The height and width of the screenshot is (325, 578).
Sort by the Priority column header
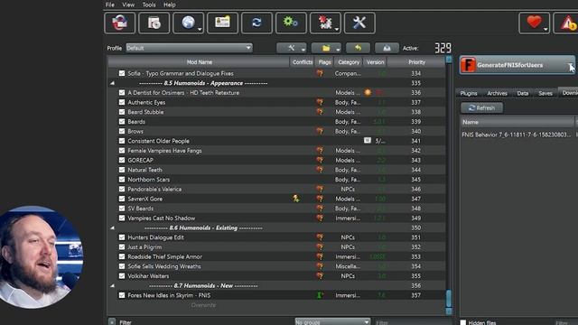[416, 62]
